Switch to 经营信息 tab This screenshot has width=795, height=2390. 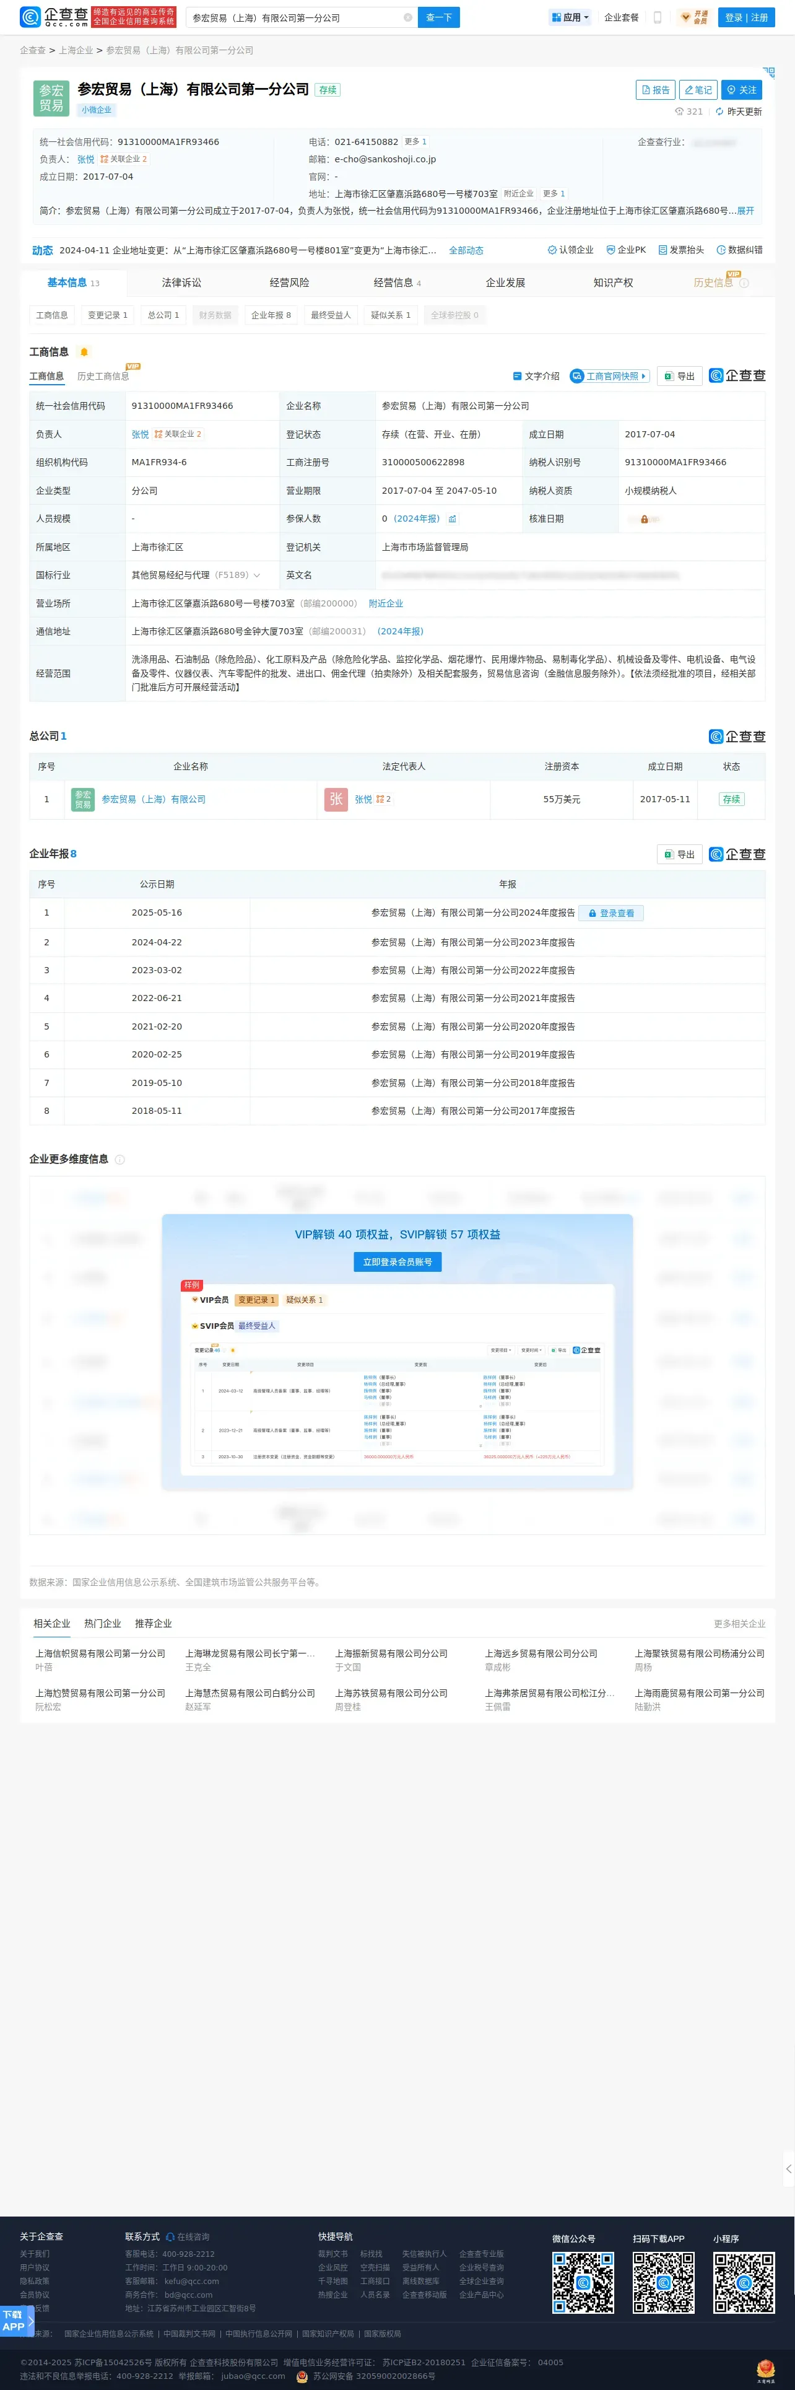click(397, 283)
